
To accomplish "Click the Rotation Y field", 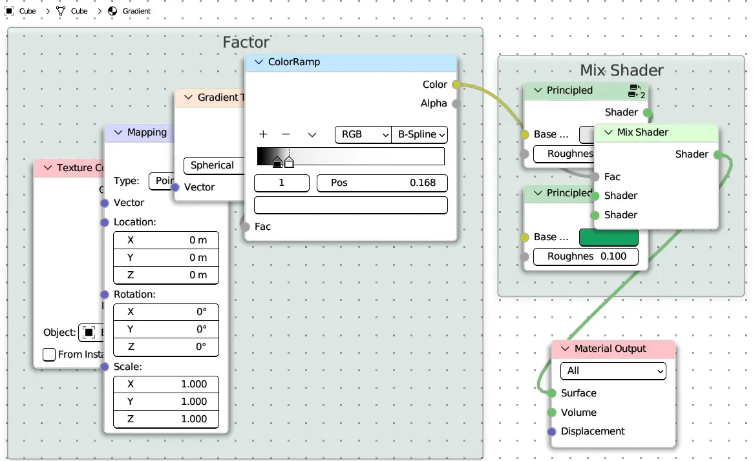I will tap(166, 329).
